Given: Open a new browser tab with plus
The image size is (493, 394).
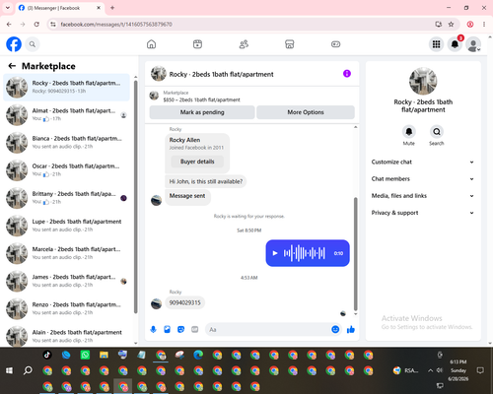Looking at the screenshot, I should [112, 8].
